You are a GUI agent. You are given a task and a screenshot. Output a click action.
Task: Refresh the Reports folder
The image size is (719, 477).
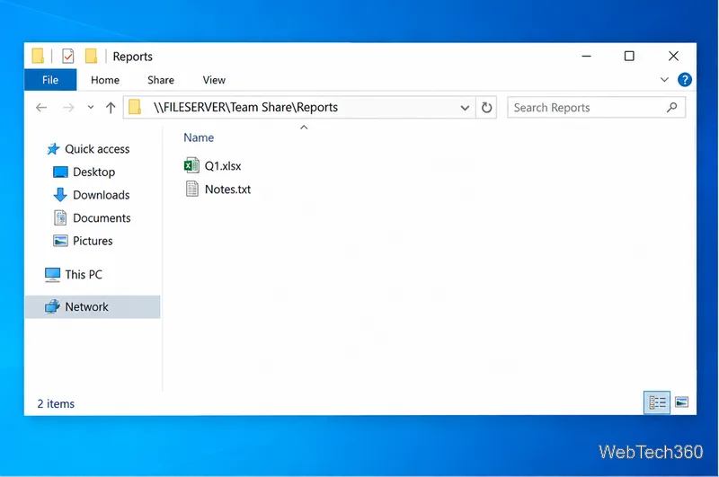pyautogui.click(x=486, y=108)
